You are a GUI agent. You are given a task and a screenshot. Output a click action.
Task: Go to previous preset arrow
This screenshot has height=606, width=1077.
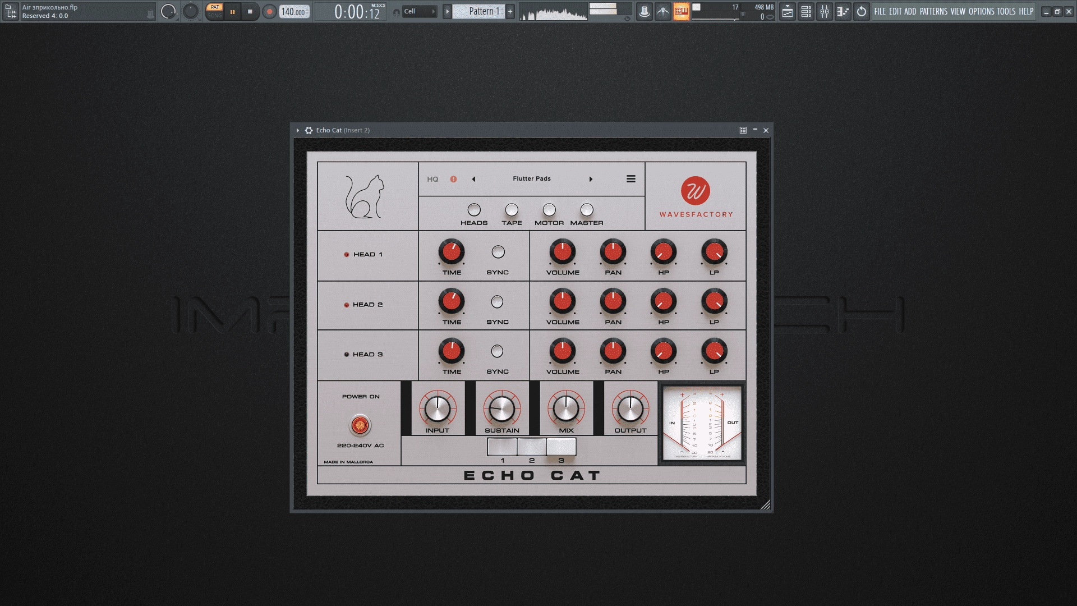pos(474,180)
